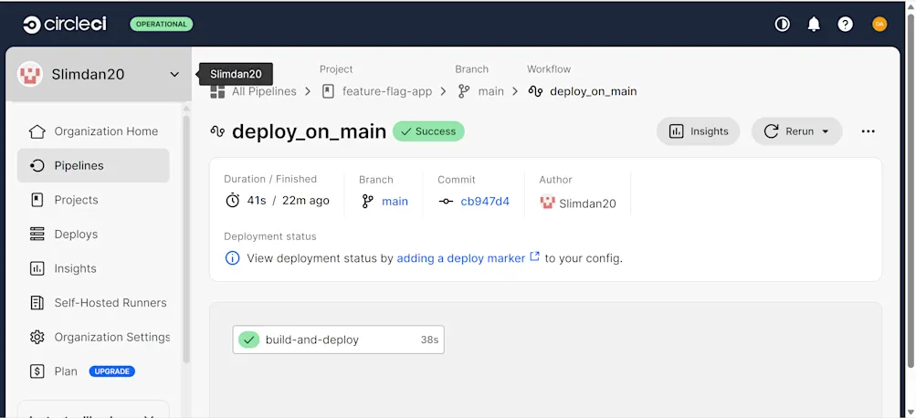
Task: Select Pipelines in the sidebar
Action: (93, 166)
